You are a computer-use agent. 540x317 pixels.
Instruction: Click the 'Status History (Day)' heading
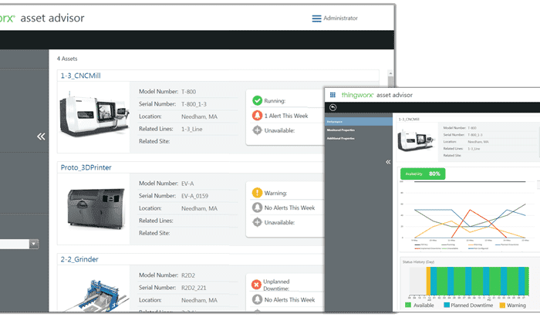point(418,262)
